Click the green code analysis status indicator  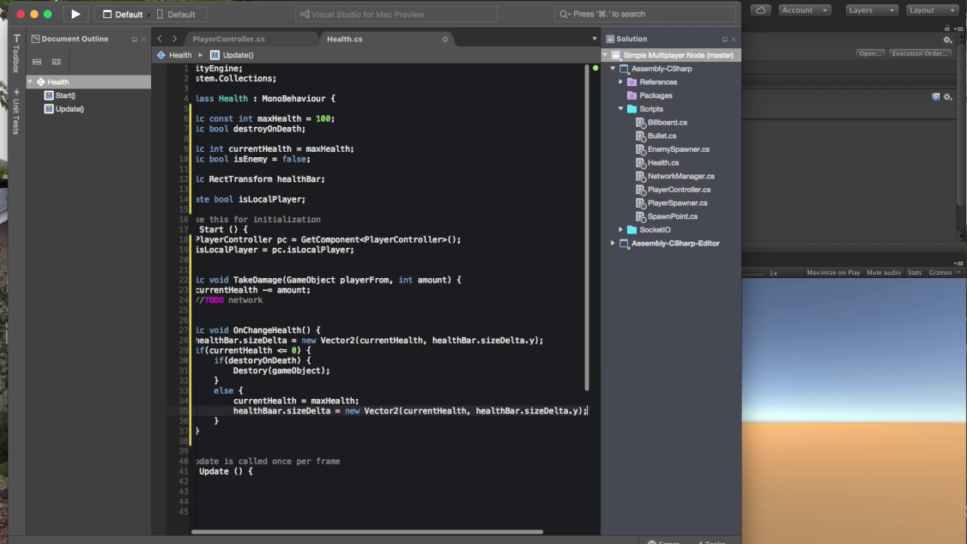tap(595, 69)
